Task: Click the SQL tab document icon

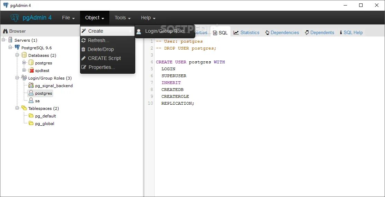Action: tap(215, 33)
